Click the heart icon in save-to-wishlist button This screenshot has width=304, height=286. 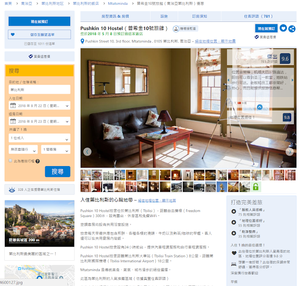(x=13, y=35)
